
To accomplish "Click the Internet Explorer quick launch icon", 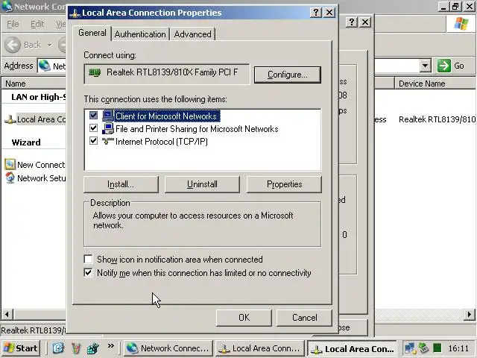I will pos(58,348).
